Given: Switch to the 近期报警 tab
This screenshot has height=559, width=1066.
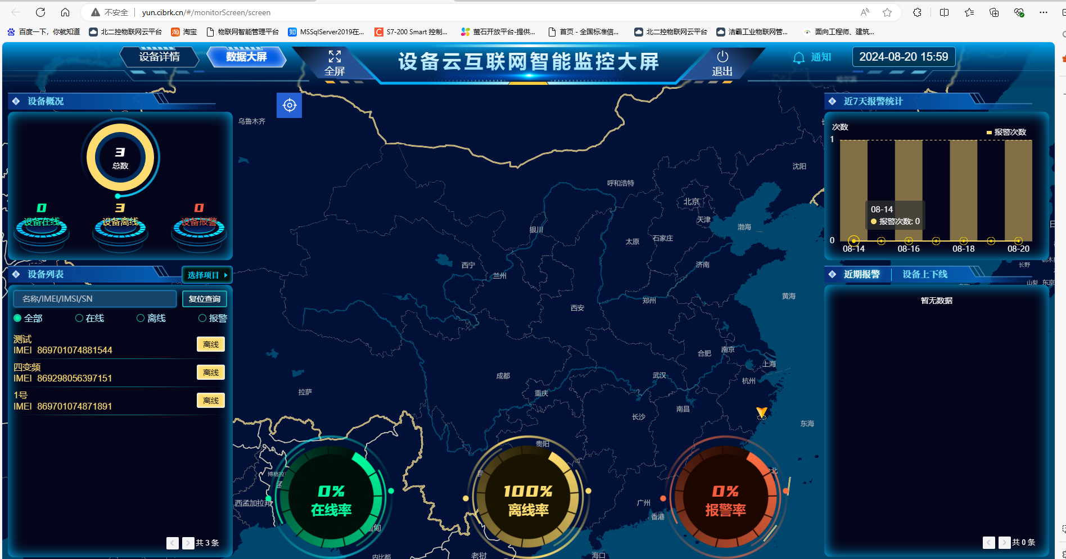Looking at the screenshot, I should 862,274.
